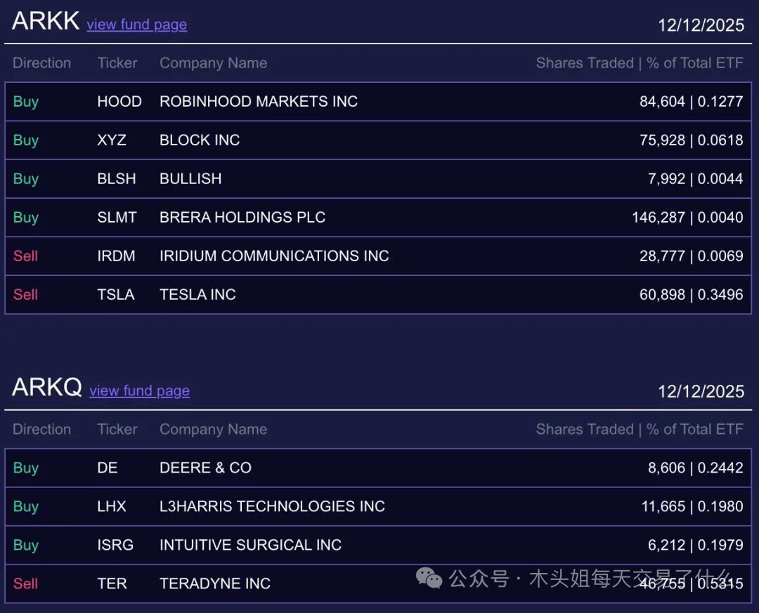Screen dimensions: 759x613
Task: Click ARKK table Ticker column header
Action: [x=117, y=63]
